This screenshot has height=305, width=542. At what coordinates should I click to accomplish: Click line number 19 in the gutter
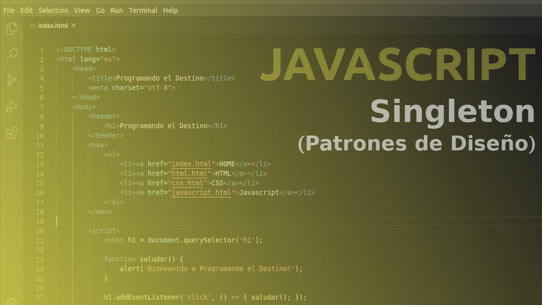coord(40,222)
